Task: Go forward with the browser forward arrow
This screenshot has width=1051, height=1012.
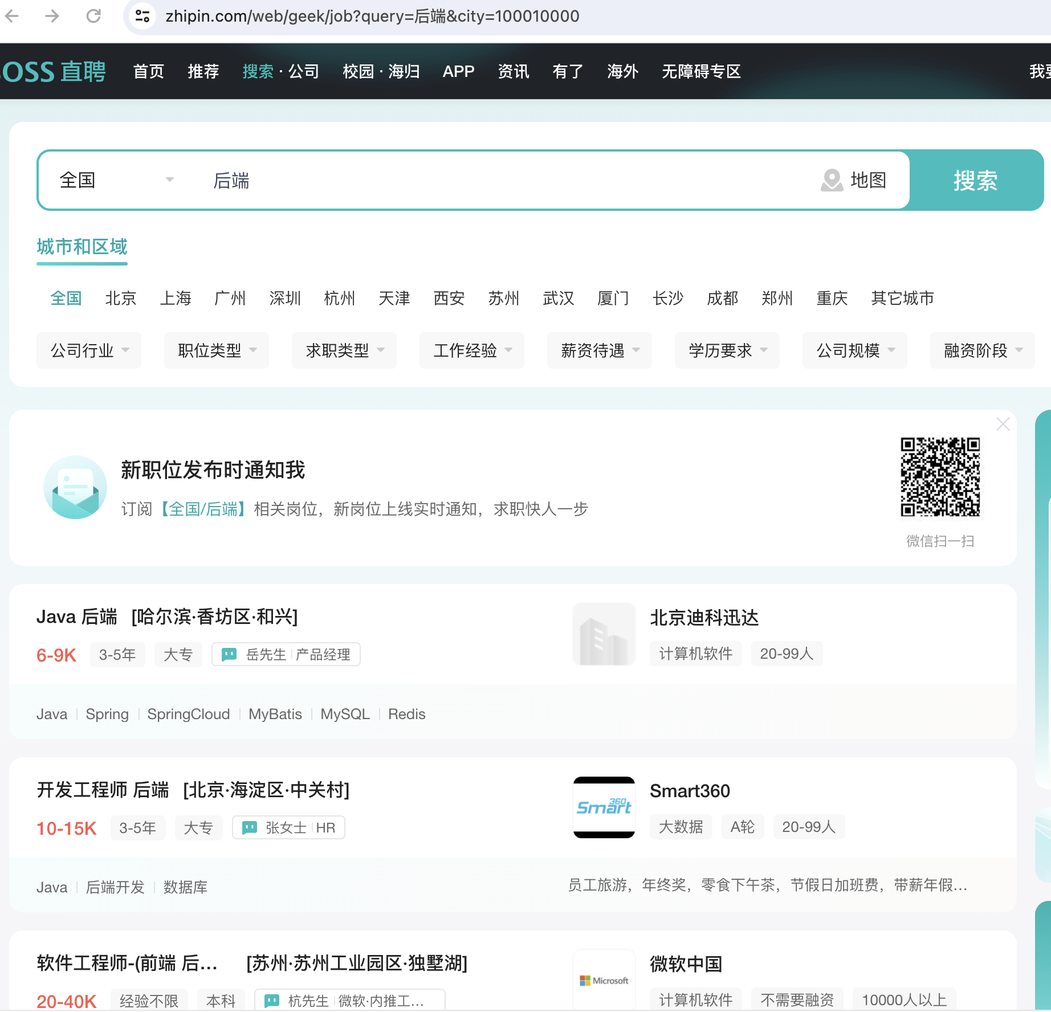Action: click(52, 16)
